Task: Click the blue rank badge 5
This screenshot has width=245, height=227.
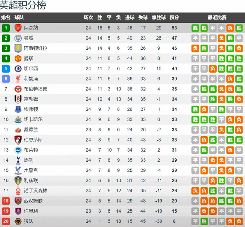Action: point(6,69)
